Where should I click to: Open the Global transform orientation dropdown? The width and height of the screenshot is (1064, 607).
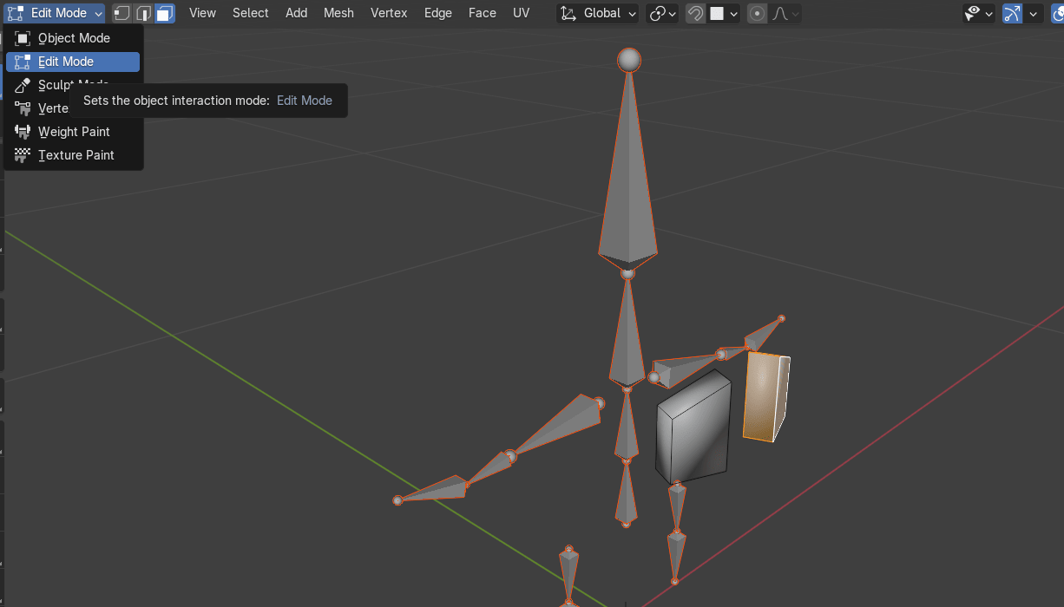coord(598,13)
